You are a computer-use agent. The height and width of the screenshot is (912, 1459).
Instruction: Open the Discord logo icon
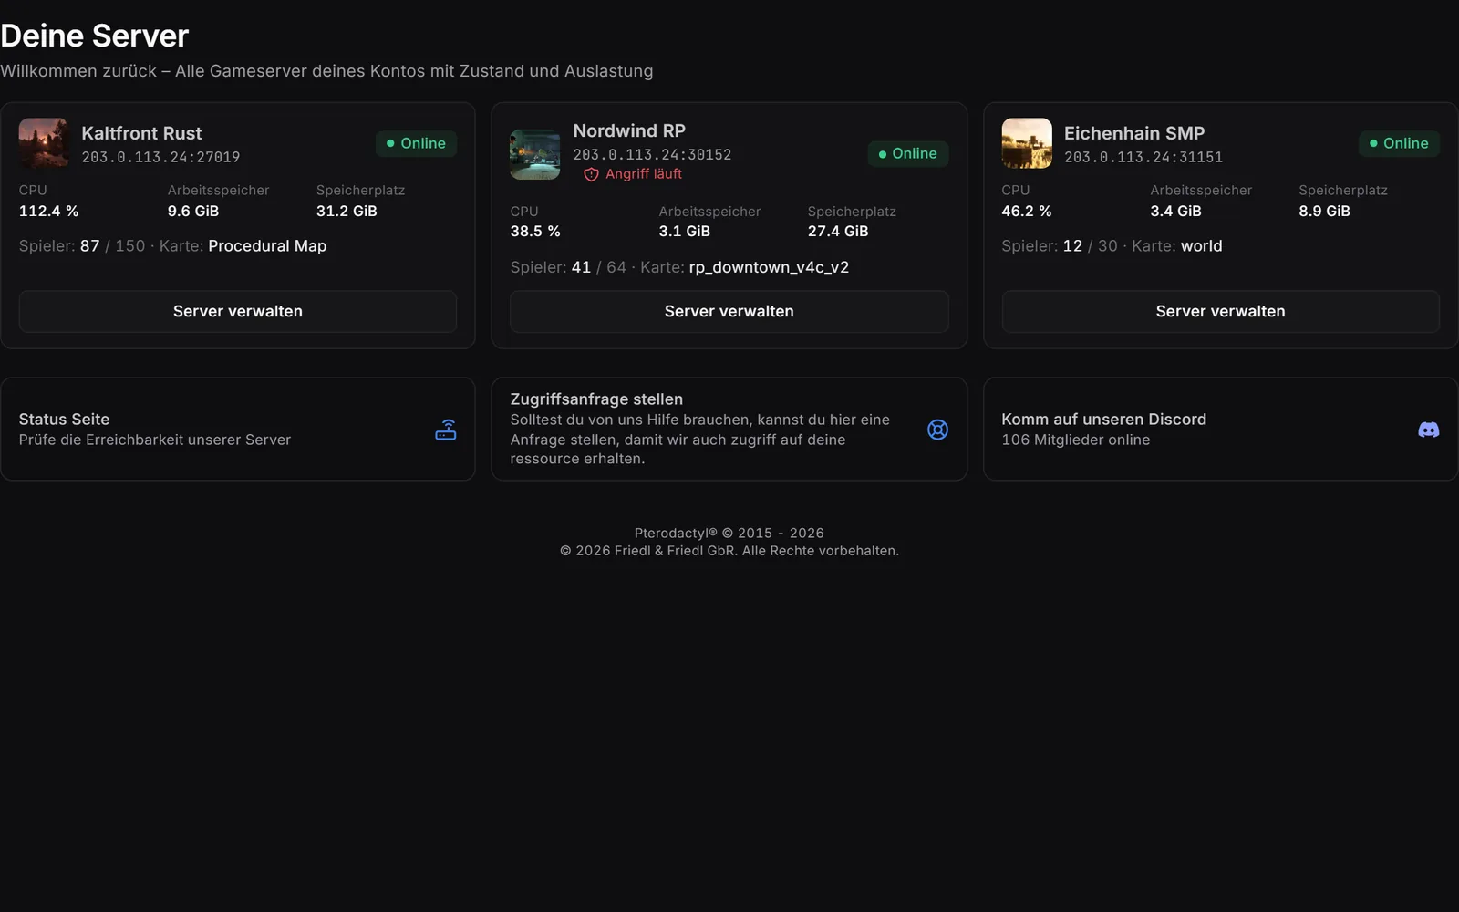coord(1429,430)
